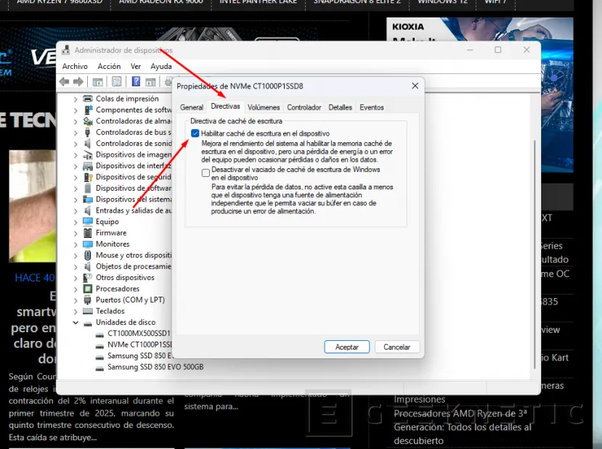Select the Procesadores chip icon
Screen dimensions: 602x449
[88, 289]
